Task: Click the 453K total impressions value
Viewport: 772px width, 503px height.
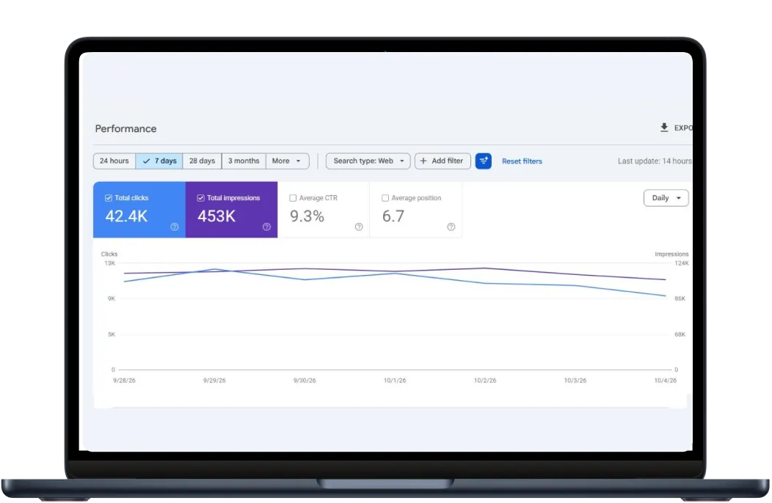Action: pyautogui.click(x=216, y=216)
